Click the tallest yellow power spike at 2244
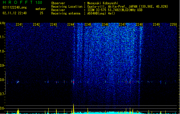This screenshot has width=180, height=114. click(74, 109)
